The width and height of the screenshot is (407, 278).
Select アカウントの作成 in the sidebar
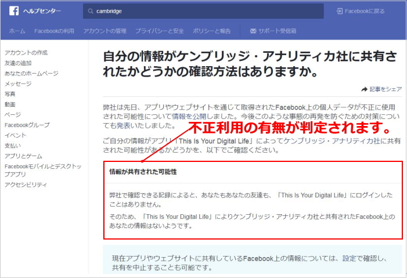pyautogui.click(x=26, y=53)
